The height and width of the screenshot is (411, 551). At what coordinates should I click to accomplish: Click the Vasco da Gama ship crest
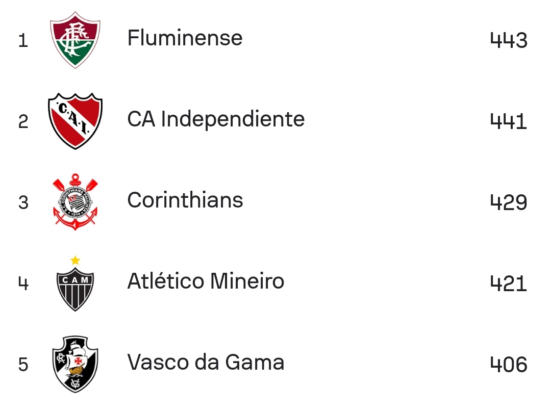point(75,364)
